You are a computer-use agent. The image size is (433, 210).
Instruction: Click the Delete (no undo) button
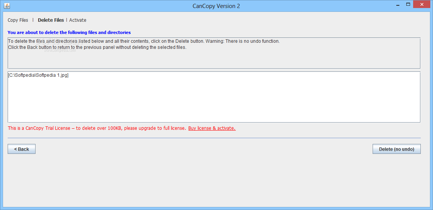[397, 149]
